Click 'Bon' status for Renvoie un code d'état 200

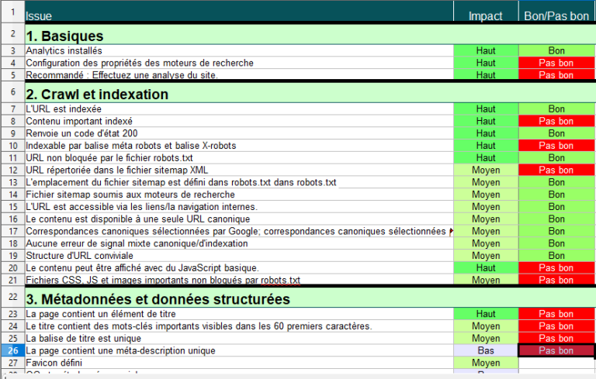(556, 133)
